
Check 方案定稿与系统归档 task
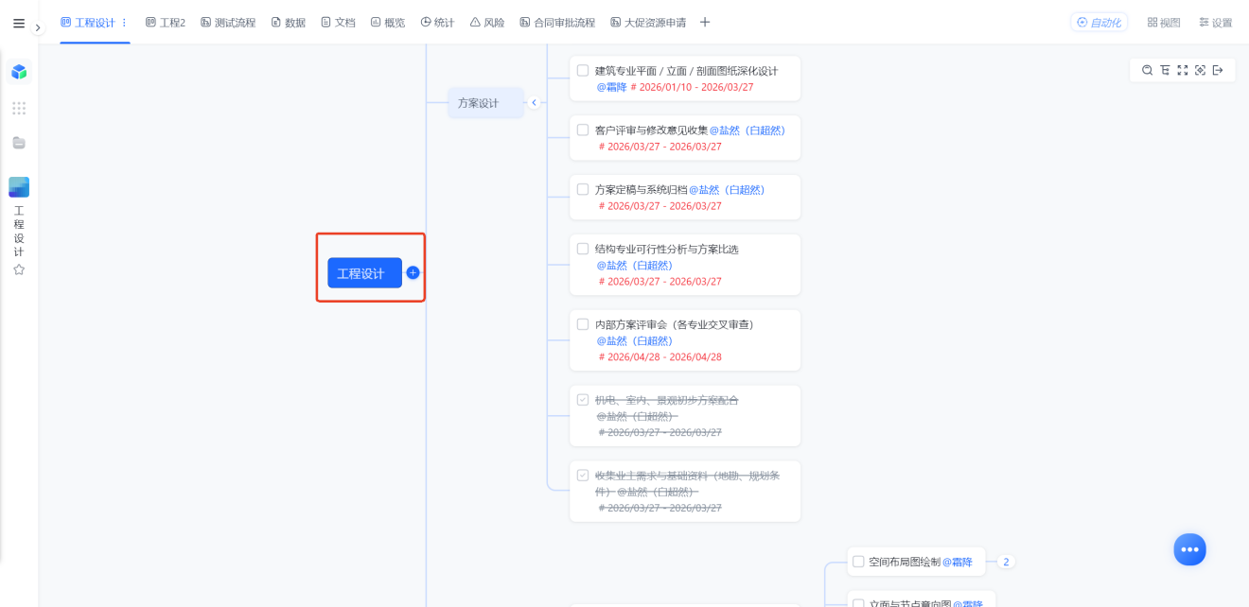pos(583,190)
